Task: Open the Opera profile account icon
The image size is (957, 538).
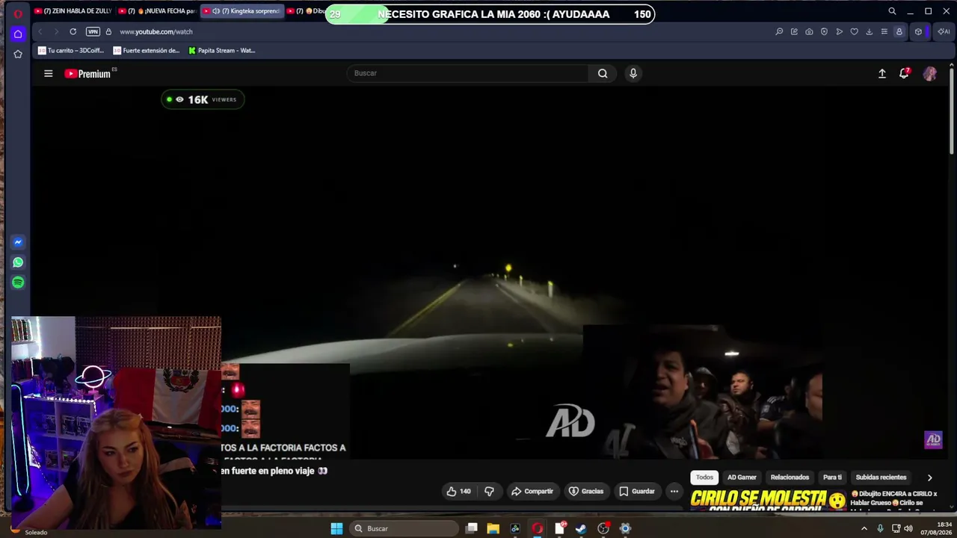Action: (899, 31)
